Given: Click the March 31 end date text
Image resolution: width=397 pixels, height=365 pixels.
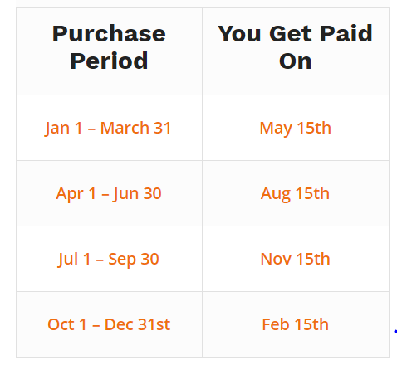Looking at the screenshot, I should [135, 128].
